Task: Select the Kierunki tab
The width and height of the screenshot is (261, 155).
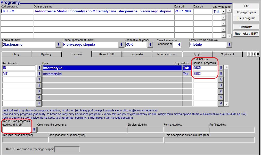Action: tap(77, 54)
